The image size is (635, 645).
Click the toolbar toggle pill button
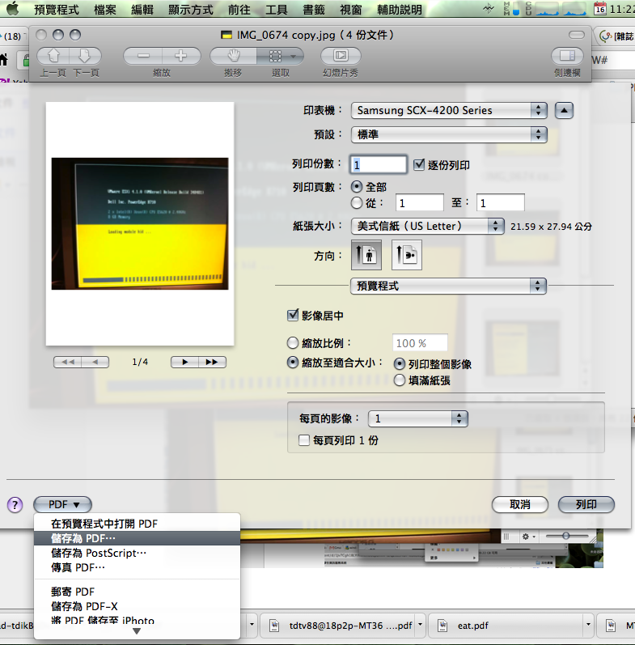click(577, 35)
